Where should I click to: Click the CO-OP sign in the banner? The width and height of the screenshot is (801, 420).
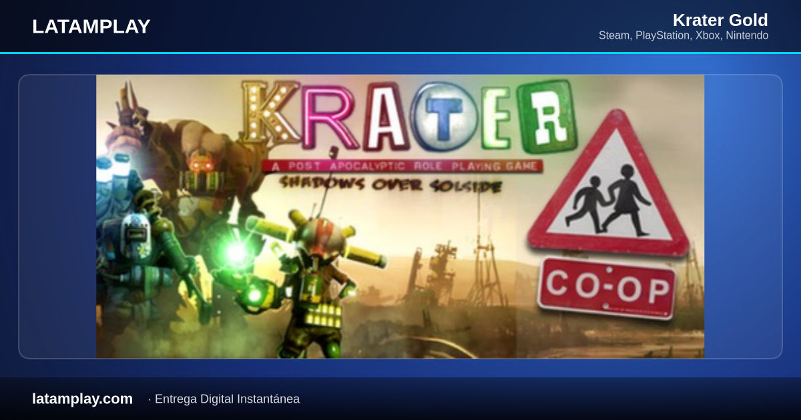point(606,290)
